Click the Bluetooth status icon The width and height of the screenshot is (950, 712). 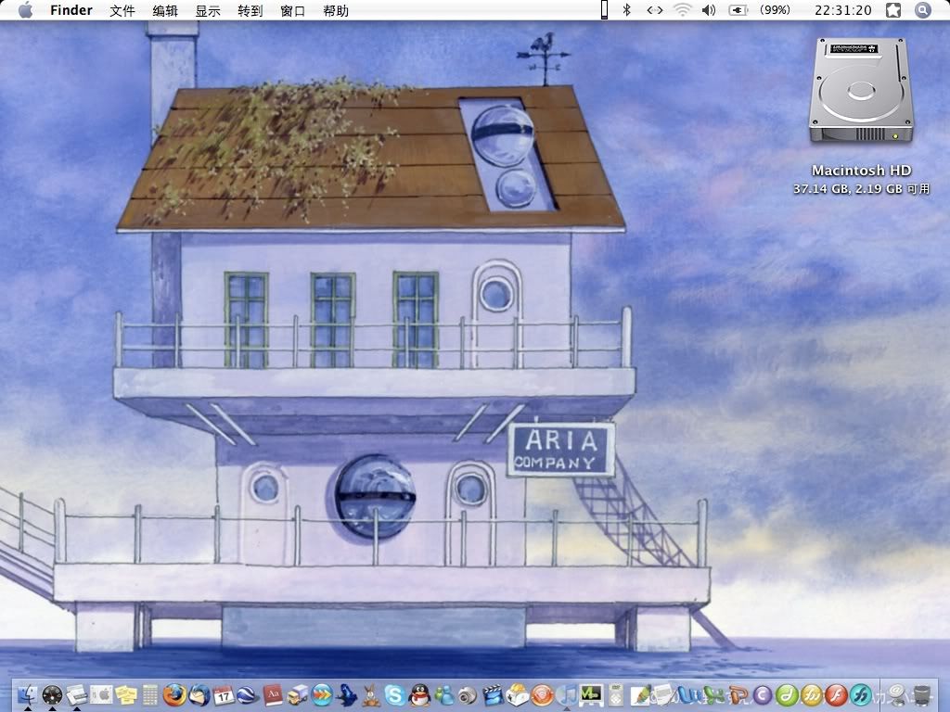(627, 9)
